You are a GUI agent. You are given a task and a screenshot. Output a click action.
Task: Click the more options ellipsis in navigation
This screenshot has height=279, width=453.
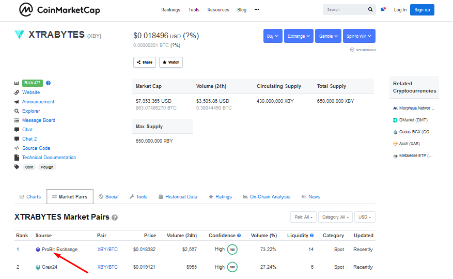257,9
